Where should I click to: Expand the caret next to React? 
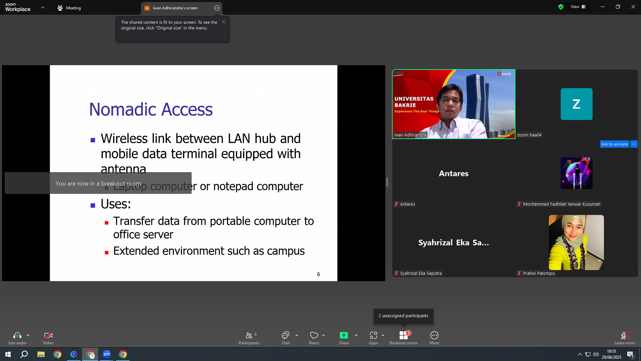(x=324, y=335)
